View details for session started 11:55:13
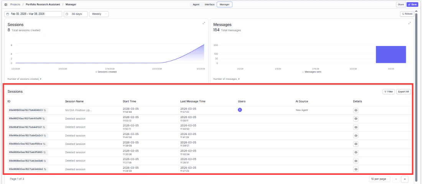422x184 pixels. click(x=356, y=118)
